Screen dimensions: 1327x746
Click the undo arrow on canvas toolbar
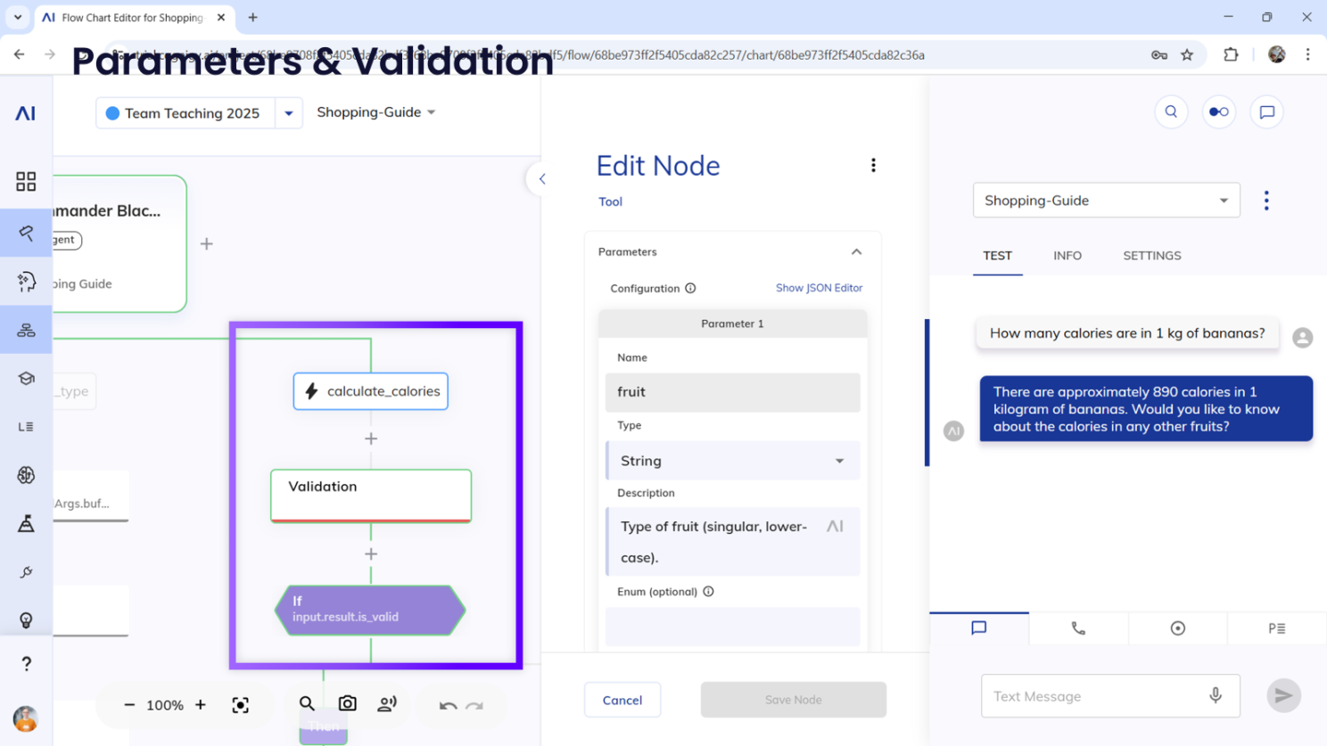[x=448, y=703]
